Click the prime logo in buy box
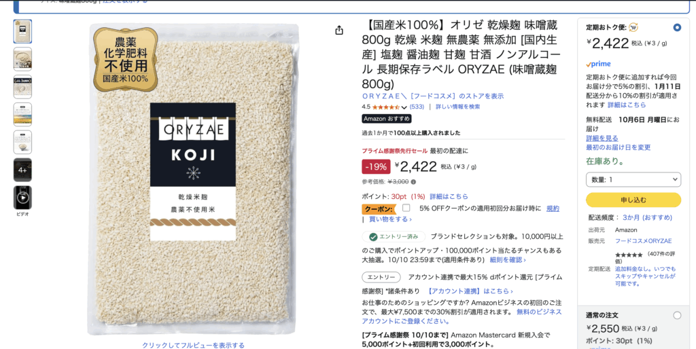 [598, 65]
